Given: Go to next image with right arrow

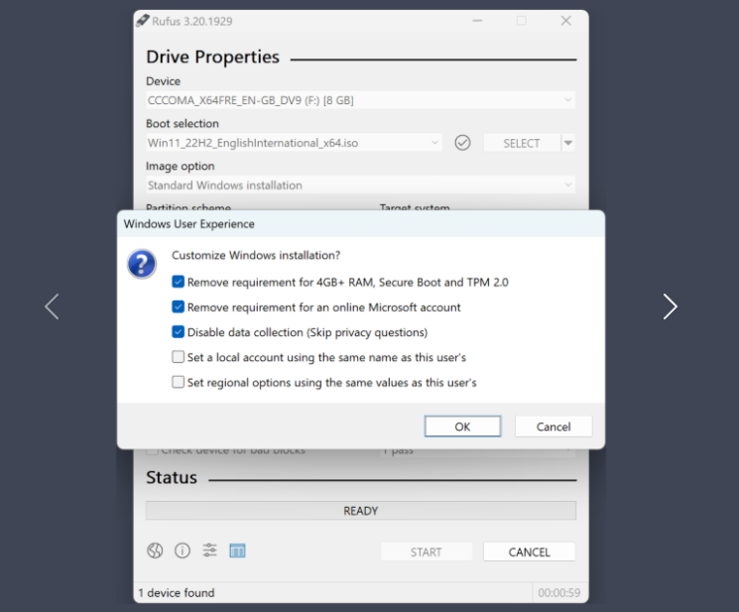Looking at the screenshot, I should pyautogui.click(x=670, y=306).
